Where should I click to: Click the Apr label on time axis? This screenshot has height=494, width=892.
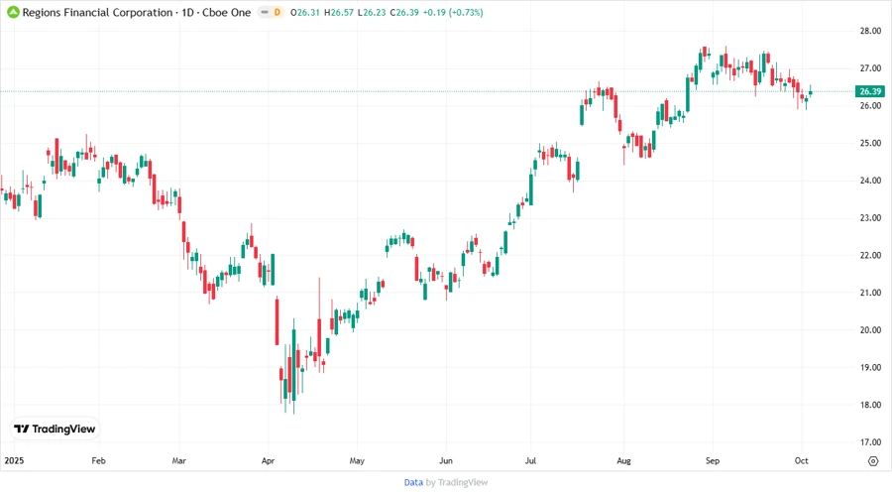(268, 461)
